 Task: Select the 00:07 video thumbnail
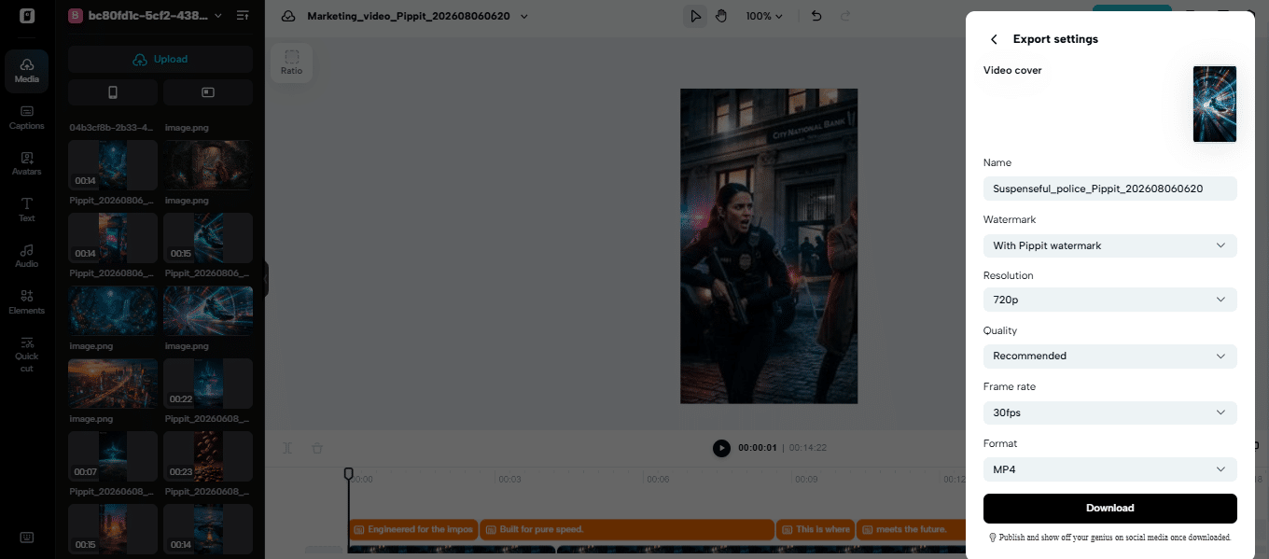pyautogui.click(x=113, y=456)
